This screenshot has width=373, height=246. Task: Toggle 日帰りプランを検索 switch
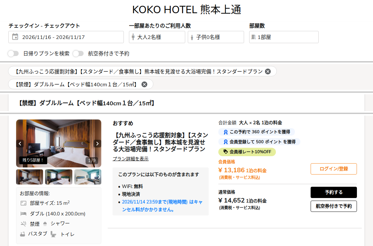13,53
